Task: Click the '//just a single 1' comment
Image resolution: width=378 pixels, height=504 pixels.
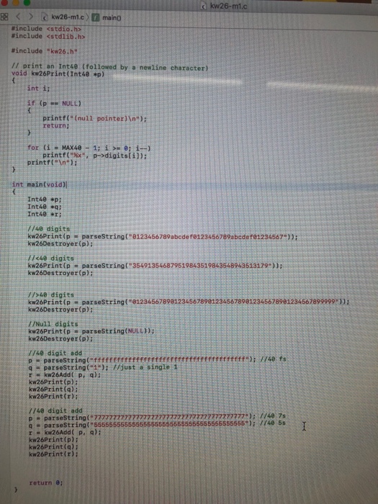Action: (145, 367)
